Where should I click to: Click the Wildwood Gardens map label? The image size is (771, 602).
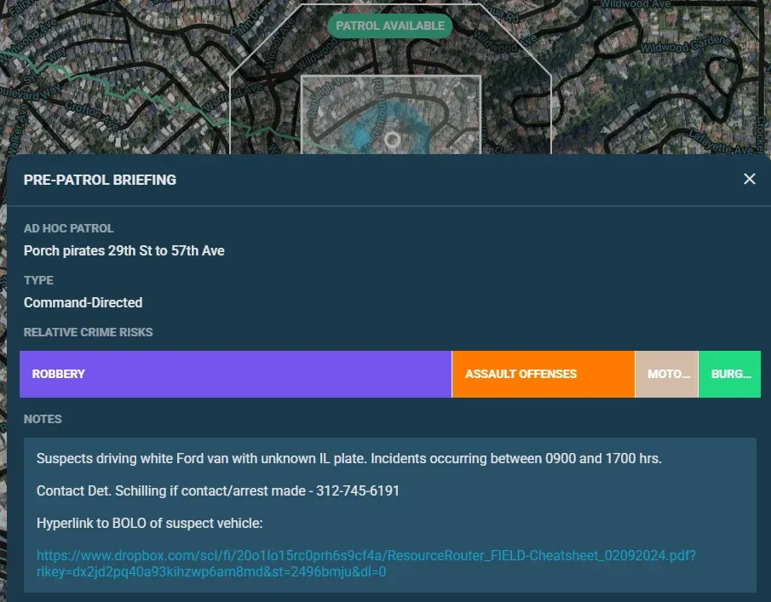tap(684, 45)
